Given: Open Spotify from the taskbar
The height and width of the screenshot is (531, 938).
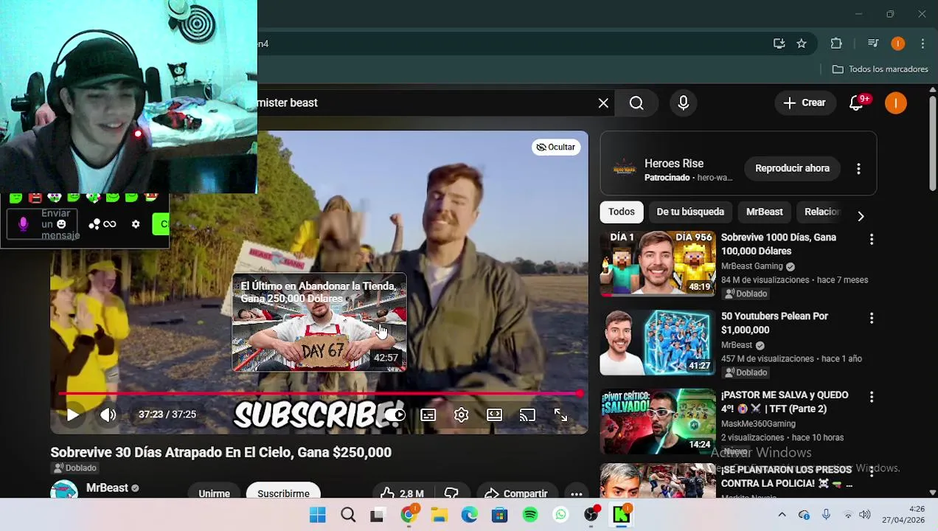Looking at the screenshot, I should tap(530, 515).
